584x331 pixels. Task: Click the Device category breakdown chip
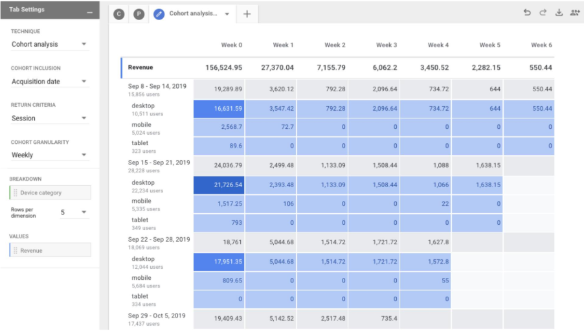point(52,192)
